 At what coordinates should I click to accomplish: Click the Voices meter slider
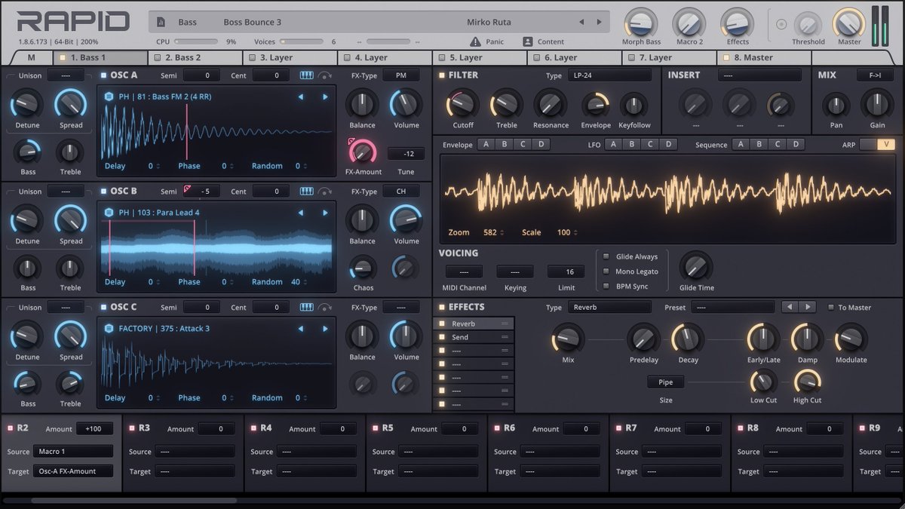[x=302, y=42]
